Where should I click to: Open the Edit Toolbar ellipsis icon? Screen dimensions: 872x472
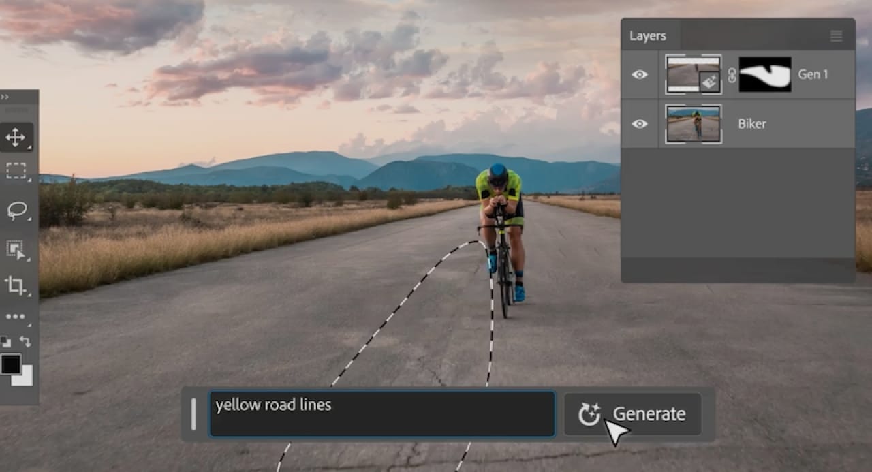[16, 316]
